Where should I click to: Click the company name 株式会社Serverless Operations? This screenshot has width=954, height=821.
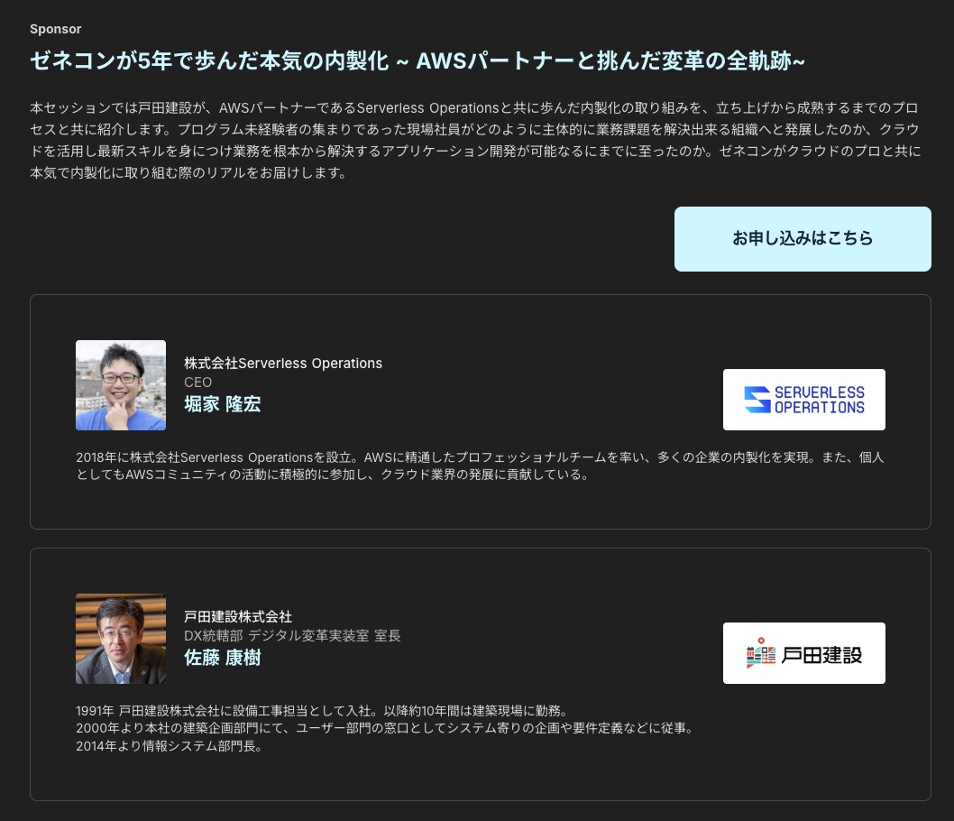click(x=283, y=364)
